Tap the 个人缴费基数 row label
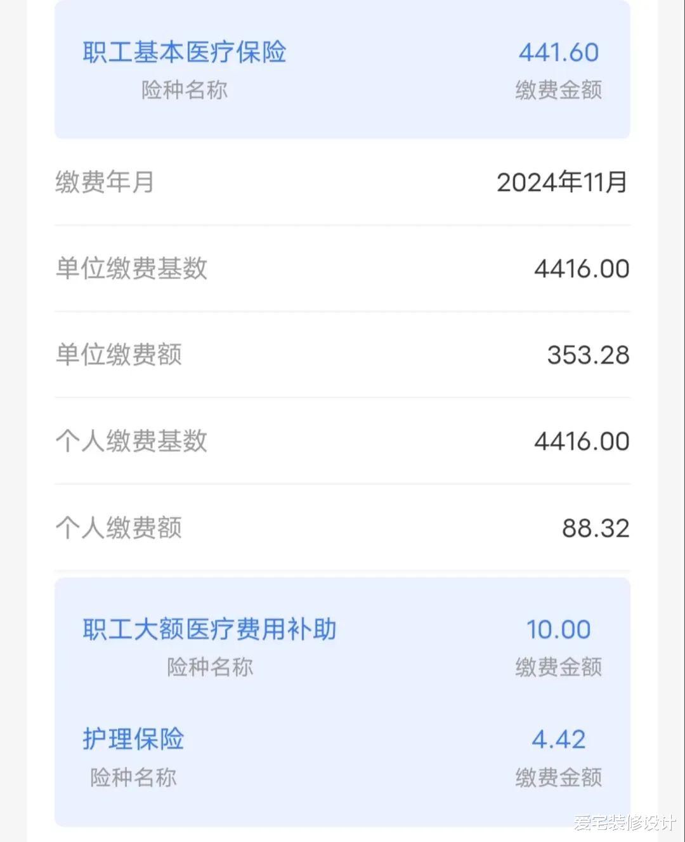The width and height of the screenshot is (685, 842). [x=131, y=441]
